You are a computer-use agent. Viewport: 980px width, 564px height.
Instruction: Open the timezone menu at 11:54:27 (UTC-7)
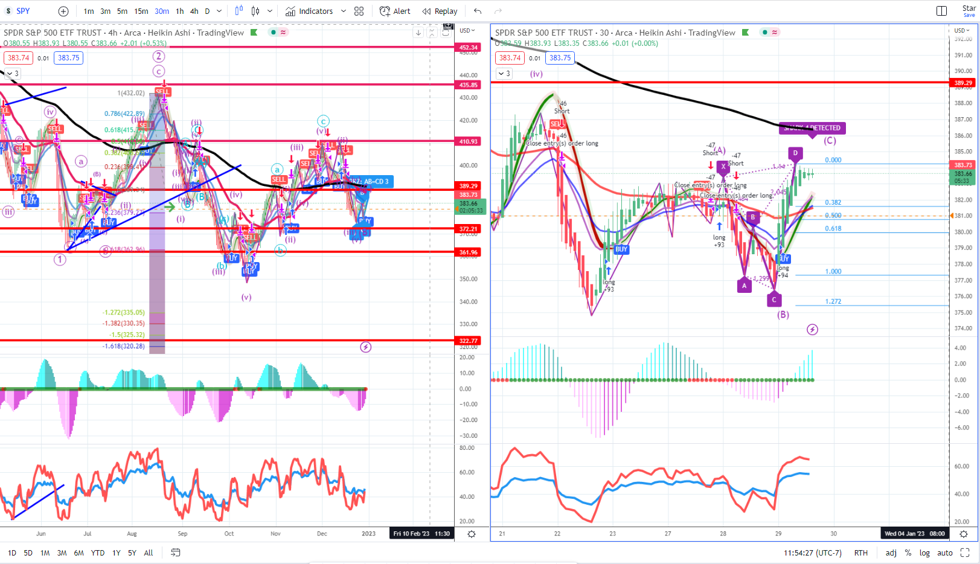[x=813, y=553]
